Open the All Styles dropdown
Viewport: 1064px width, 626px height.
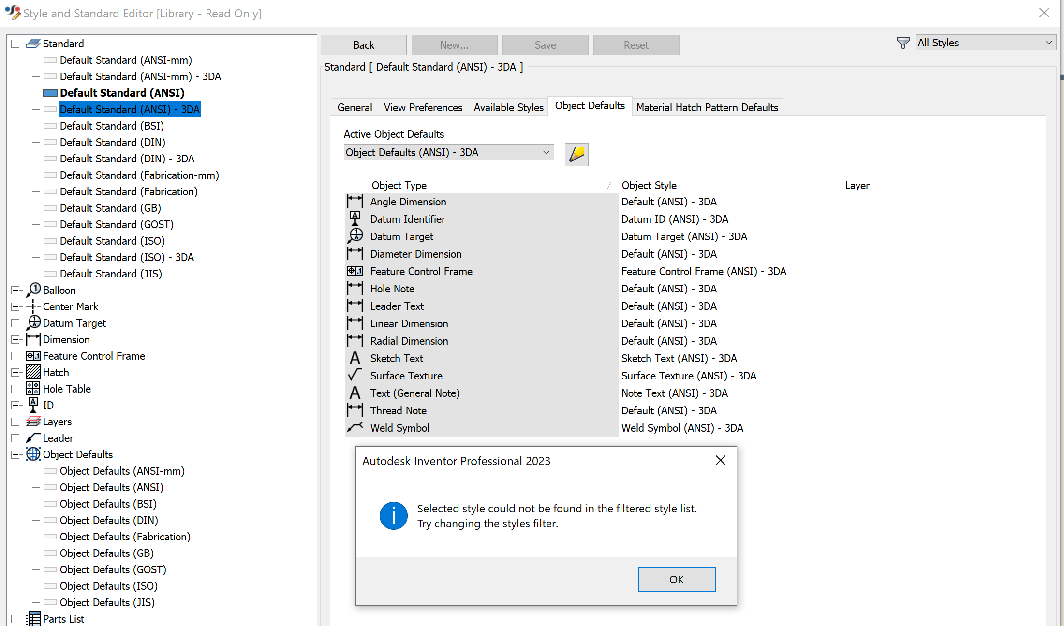[x=985, y=43]
